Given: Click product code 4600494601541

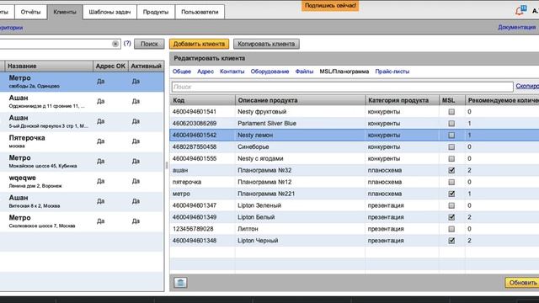Looking at the screenshot, I should click(x=195, y=112).
